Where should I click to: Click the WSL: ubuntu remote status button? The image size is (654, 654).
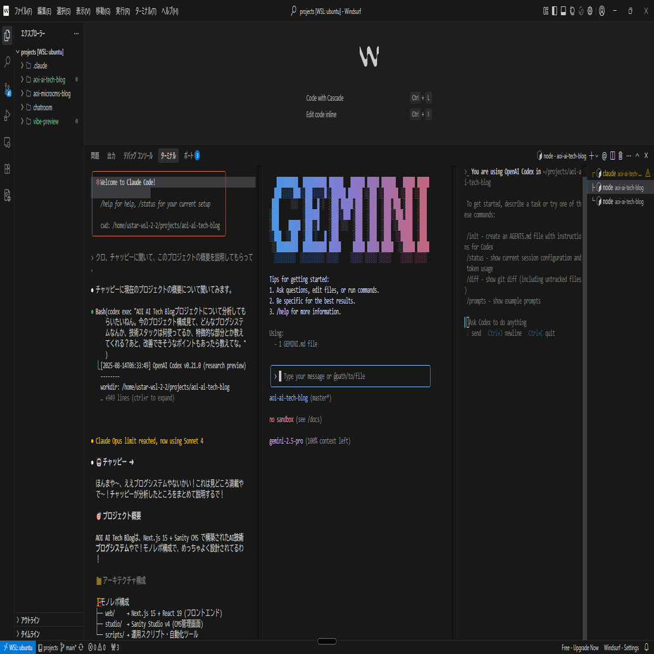pyautogui.click(x=18, y=647)
